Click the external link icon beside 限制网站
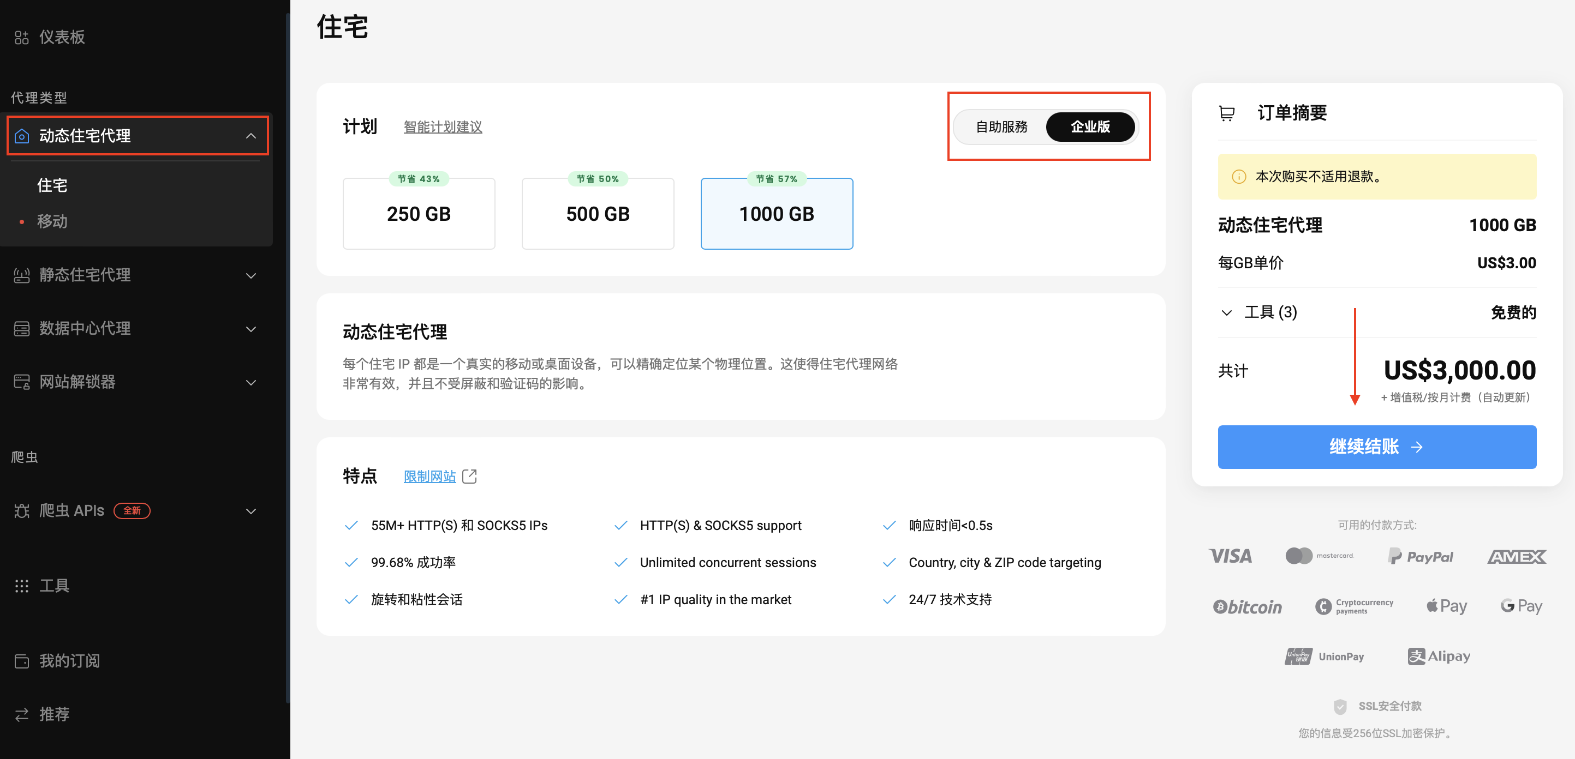1575x759 pixels. 469,476
